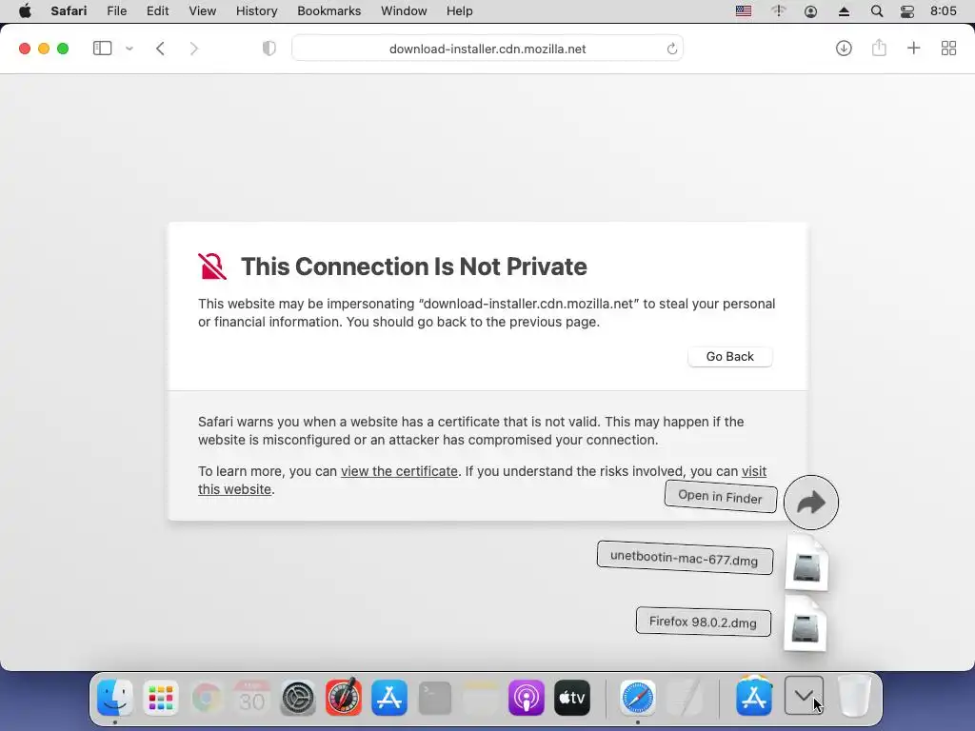
Task: Select the Firefox 98.0.2.dmg label
Action: (704, 622)
